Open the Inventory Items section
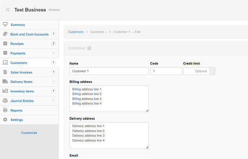This screenshot has width=248, height=159. click(22, 91)
